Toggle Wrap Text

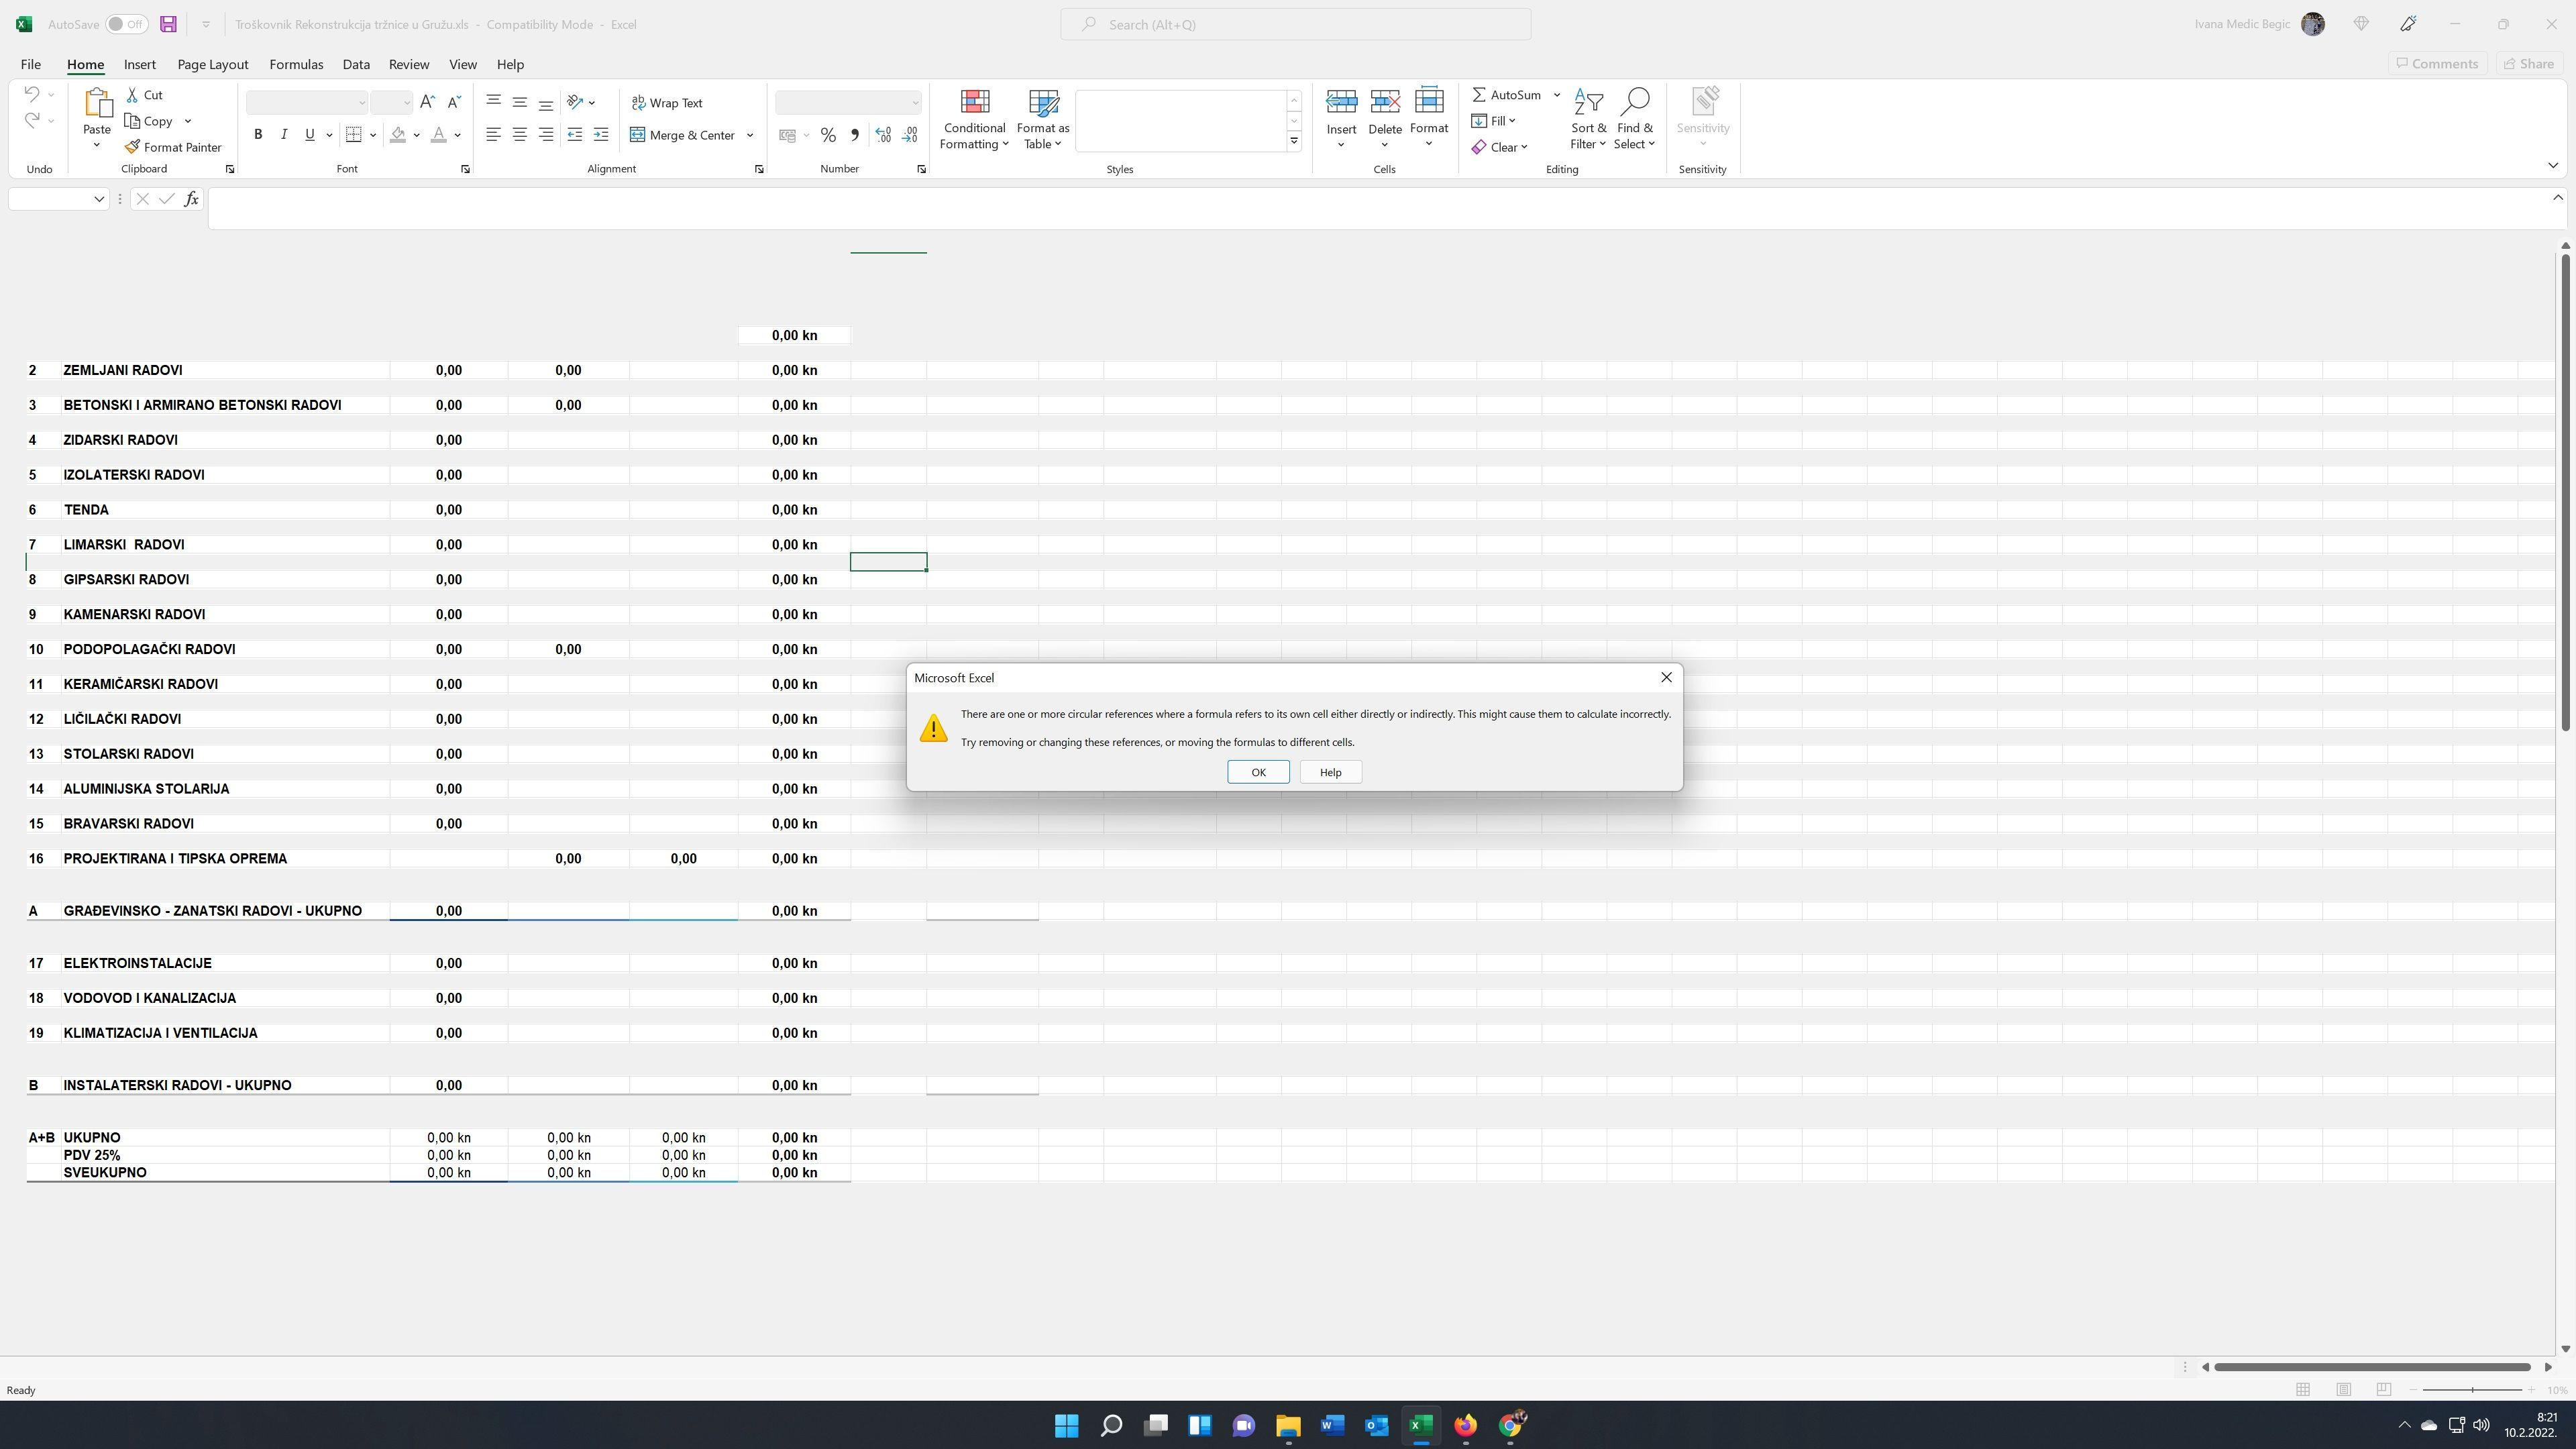click(667, 103)
